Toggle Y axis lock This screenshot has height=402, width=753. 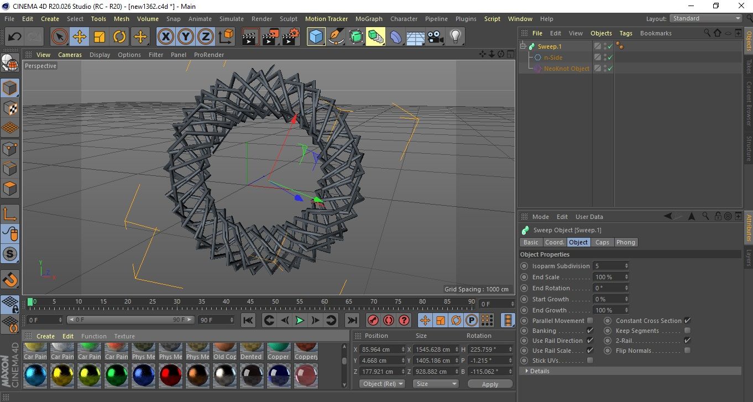[185, 37]
